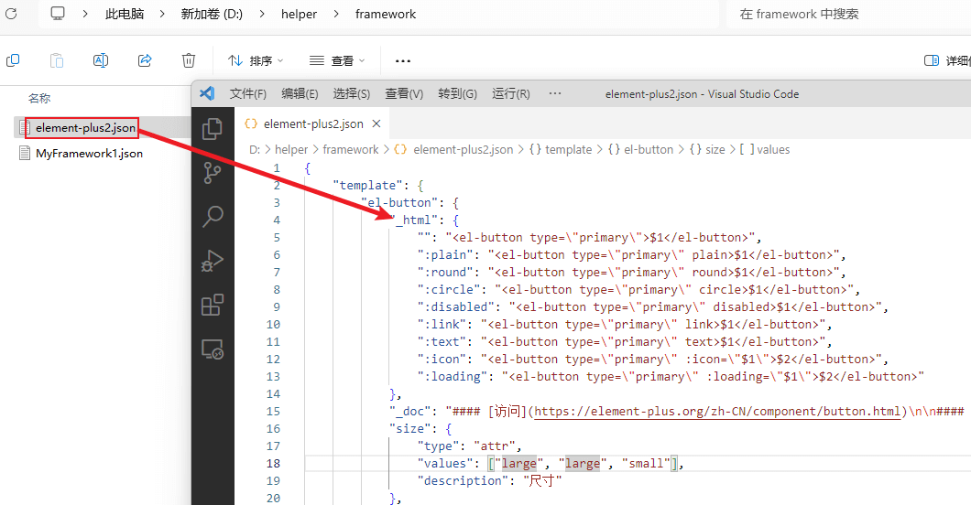The image size is (971, 505).
Task: Click the delete trash icon in File Explorer
Action: tap(189, 60)
